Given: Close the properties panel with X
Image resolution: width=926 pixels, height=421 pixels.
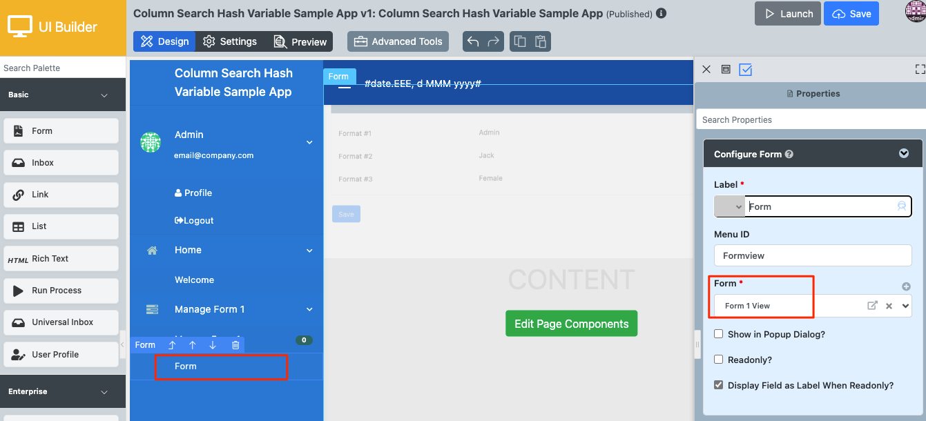Looking at the screenshot, I should click(x=706, y=69).
